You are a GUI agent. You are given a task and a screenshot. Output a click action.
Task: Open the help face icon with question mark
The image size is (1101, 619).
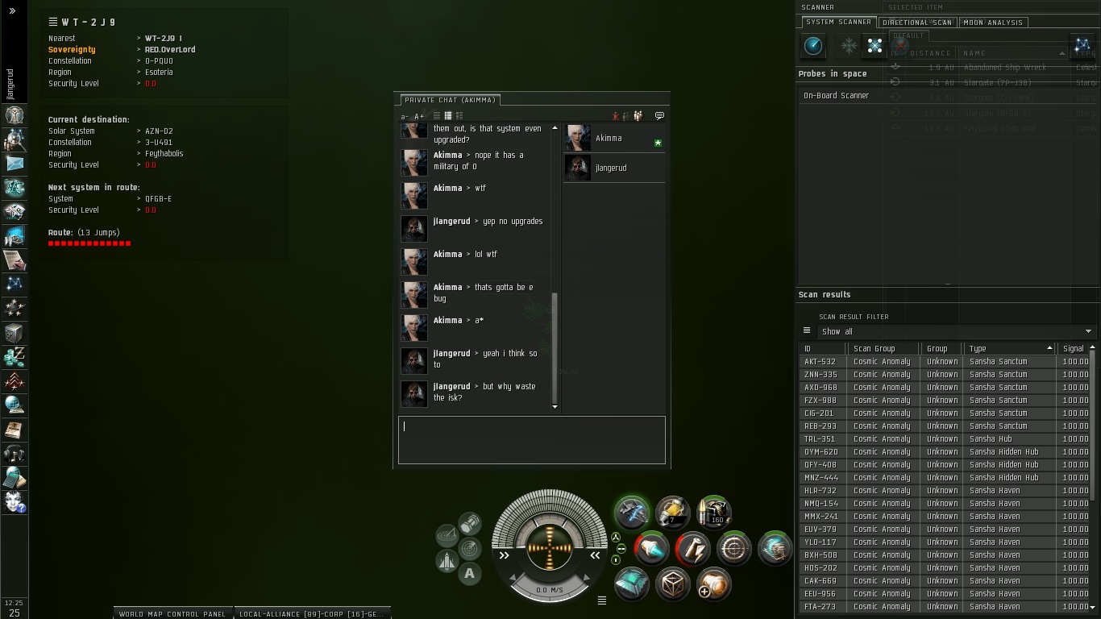click(x=14, y=502)
